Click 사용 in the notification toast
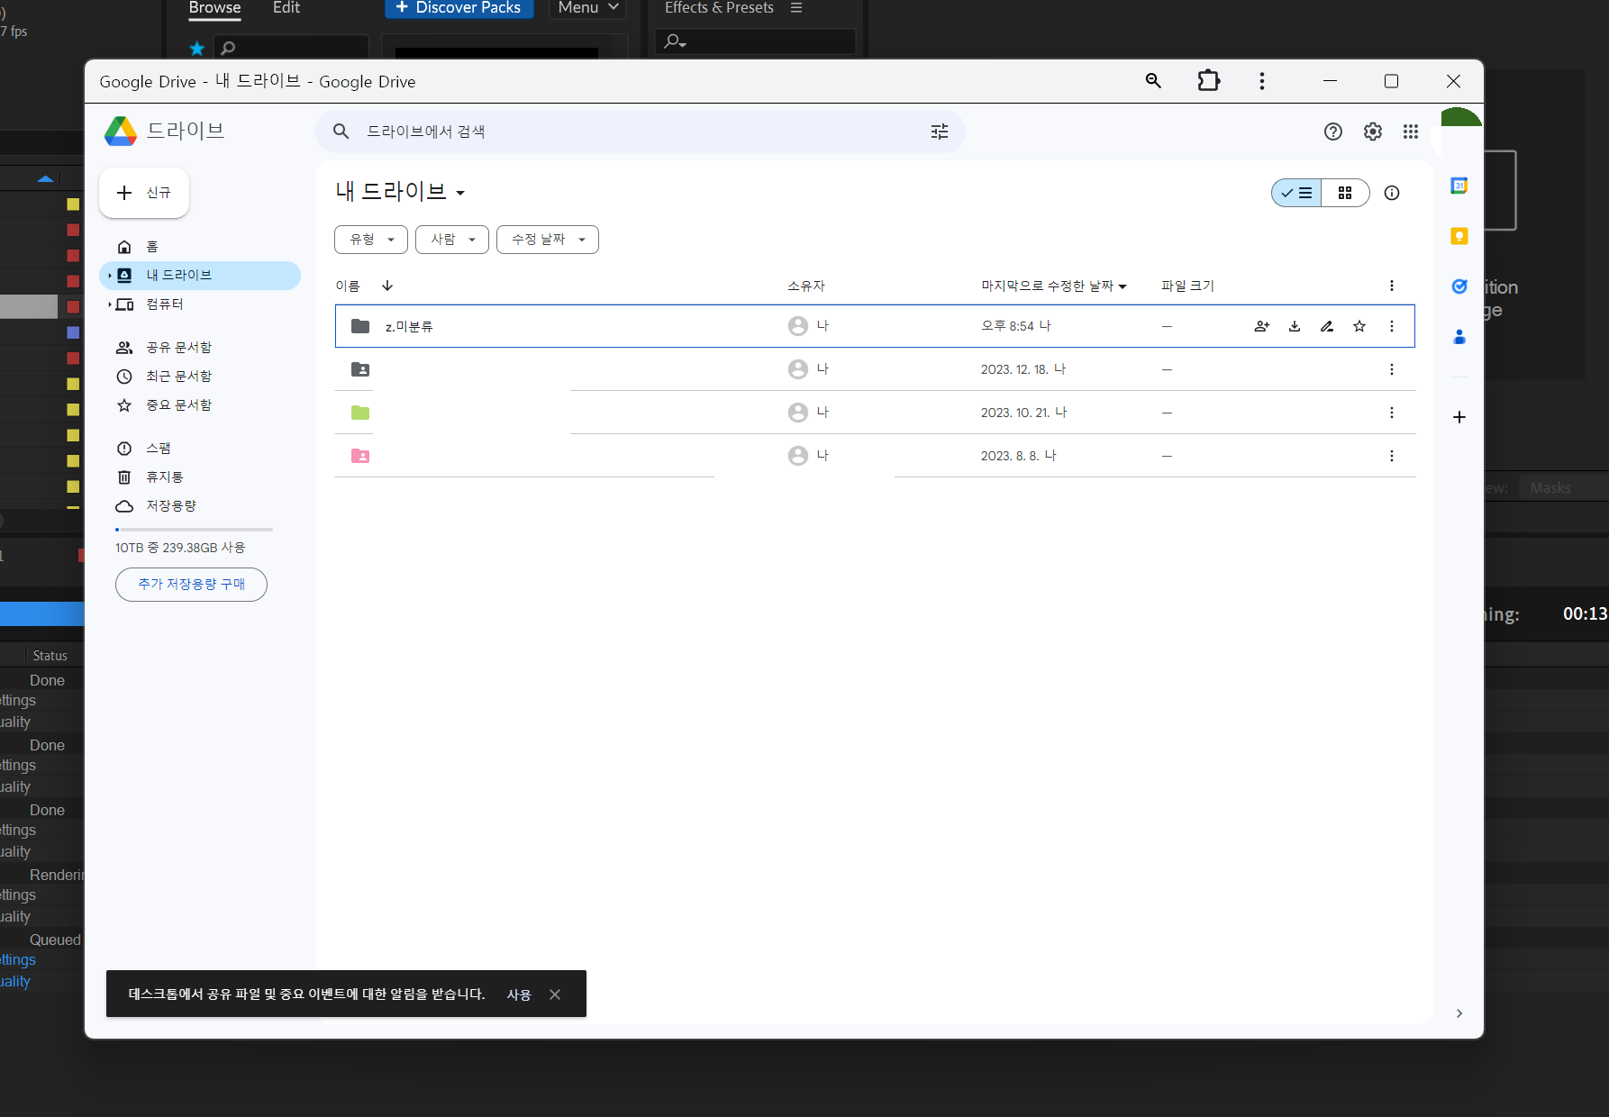Image resolution: width=1609 pixels, height=1117 pixels. click(519, 994)
